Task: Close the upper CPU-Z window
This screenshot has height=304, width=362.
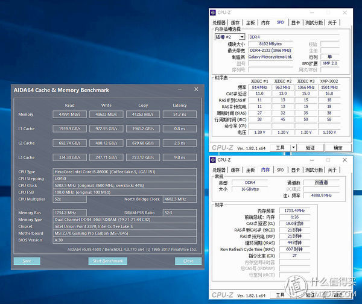Action: click(345, 13)
